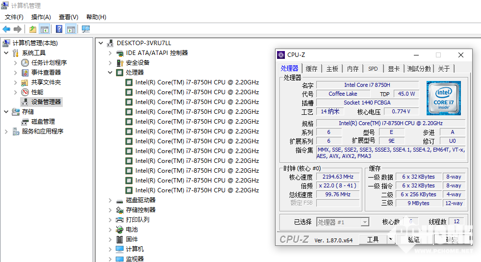Click the Intel Core i7 logo in CPU-Z

444,98
